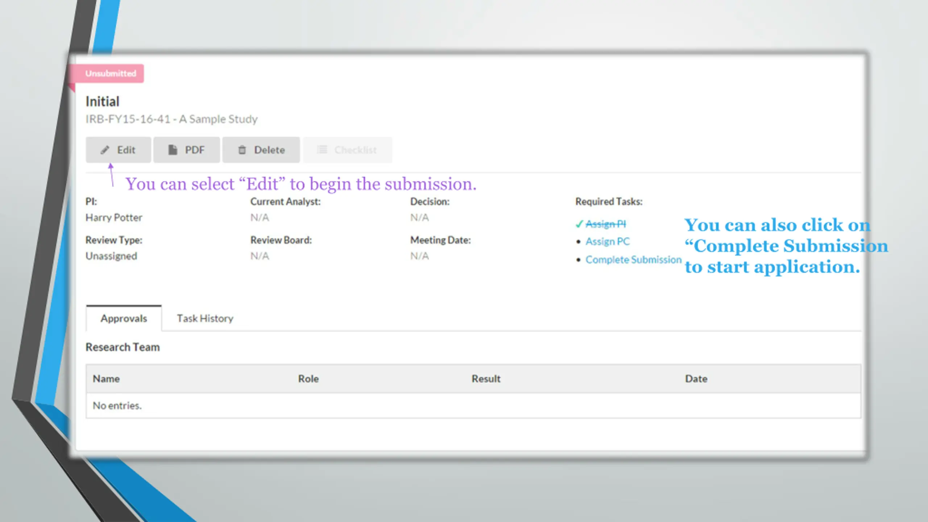The image size is (928, 522).
Task: Click the pencil icon on Edit button
Action: coord(105,150)
